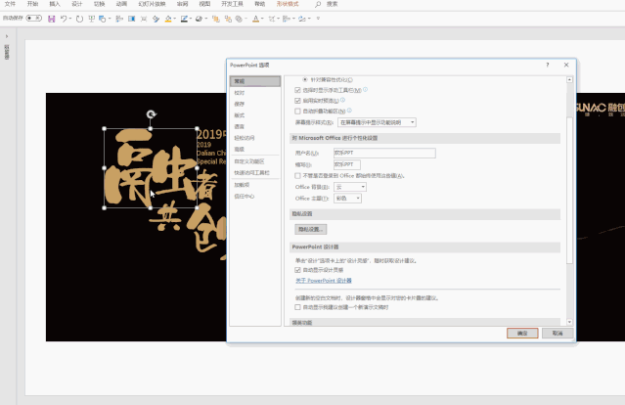
Task: Click the shape outline pen icon
Action: [184, 19]
